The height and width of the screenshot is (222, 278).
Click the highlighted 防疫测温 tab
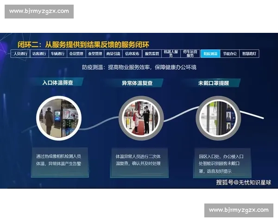point(210,54)
